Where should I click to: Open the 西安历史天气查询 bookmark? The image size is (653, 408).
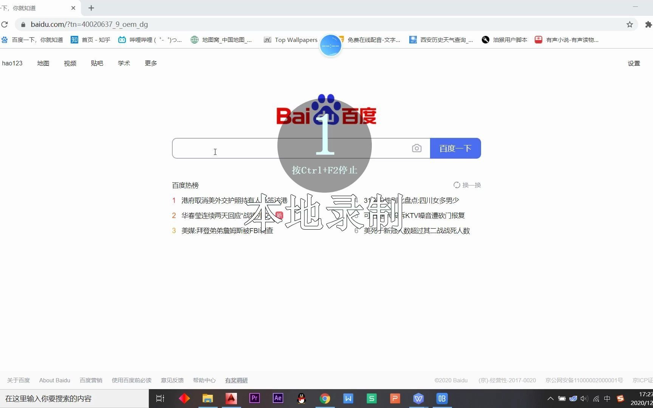coord(441,40)
